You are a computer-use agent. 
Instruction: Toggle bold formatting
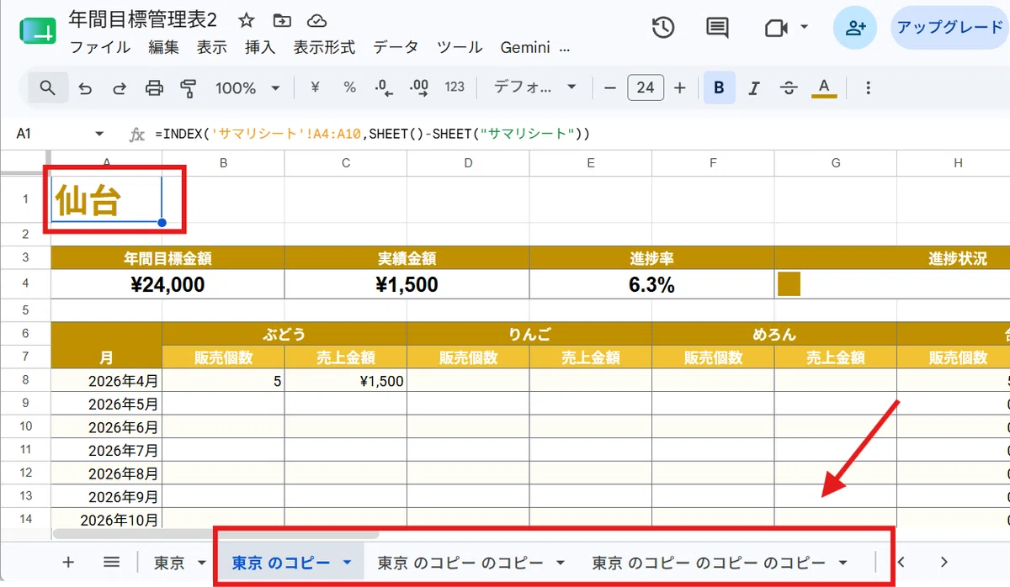click(x=719, y=87)
